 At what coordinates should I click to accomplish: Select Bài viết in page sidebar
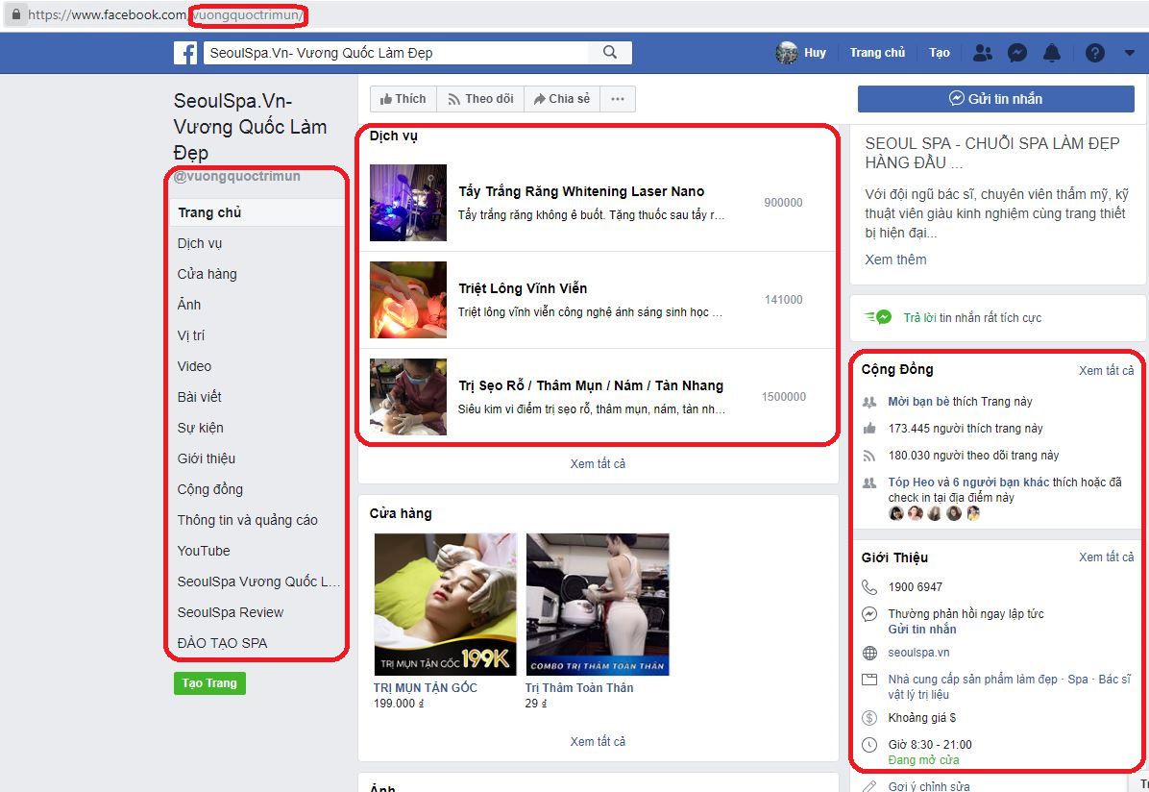click(199, 397)
